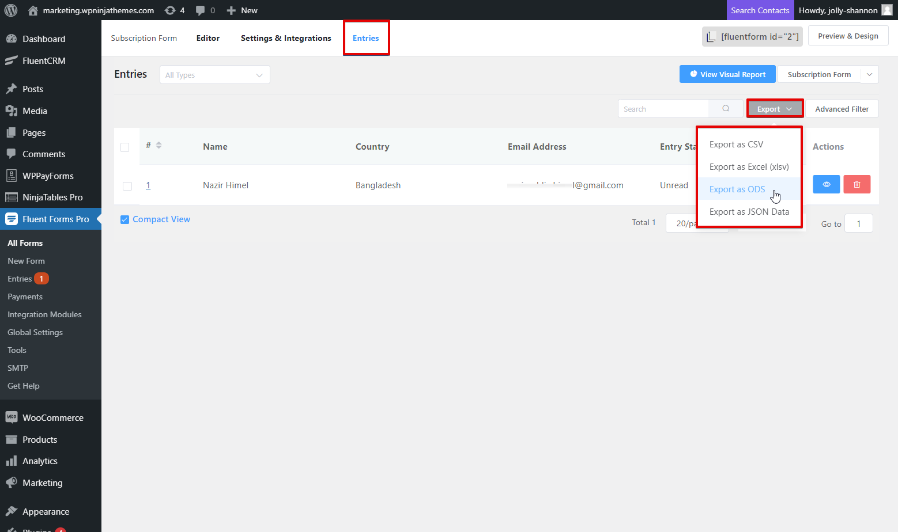Viewport: 898px width, 532px height.
Task: Click the Analytics bar chart icon
Action: click(x=11, y=461)
